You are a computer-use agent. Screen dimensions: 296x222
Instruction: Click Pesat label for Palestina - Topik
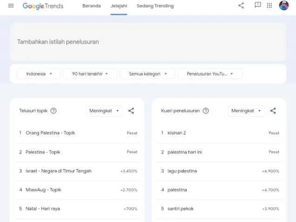coord(132,152)
